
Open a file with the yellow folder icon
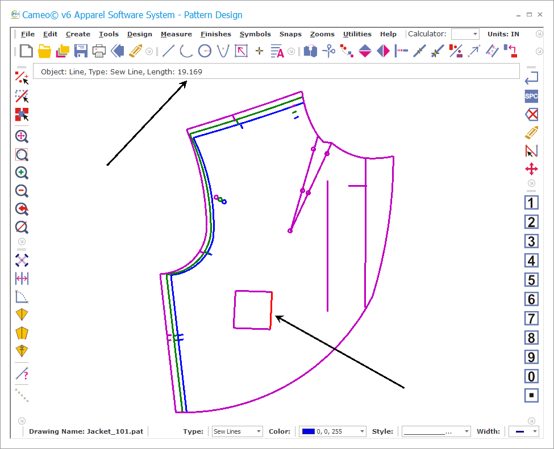coord(44,51)
